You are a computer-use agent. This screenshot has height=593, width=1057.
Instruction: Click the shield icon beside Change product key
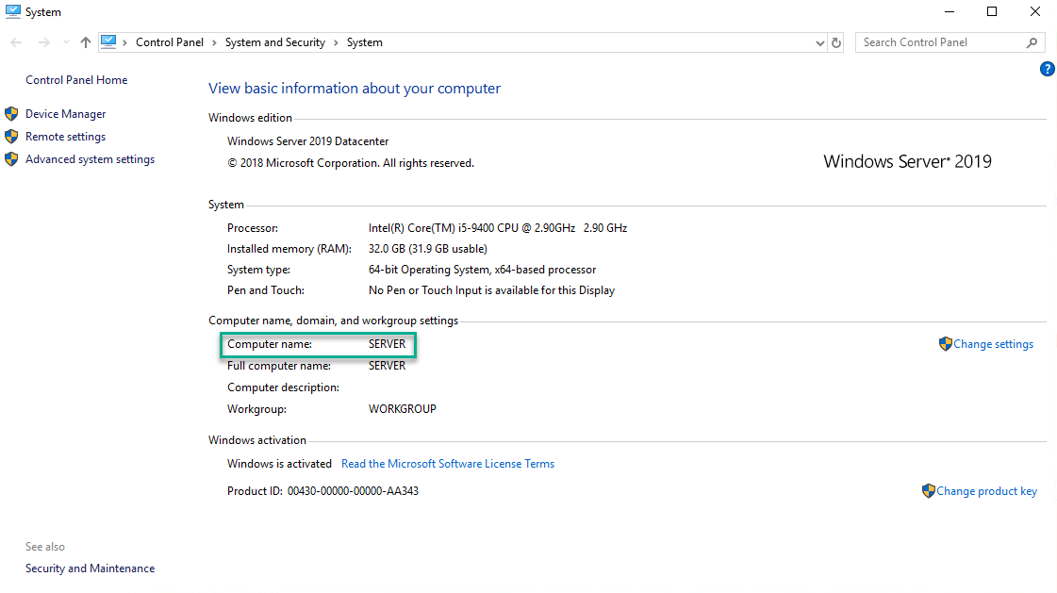928,490
